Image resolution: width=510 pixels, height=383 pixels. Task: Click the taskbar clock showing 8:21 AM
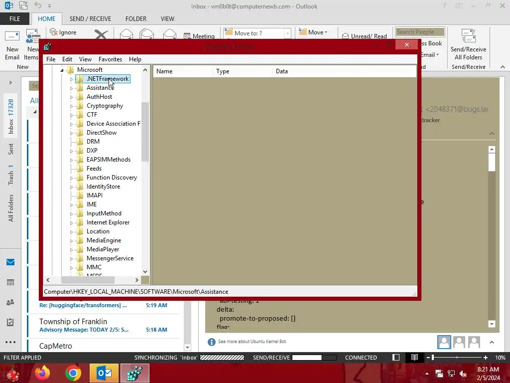pos(488,374)
